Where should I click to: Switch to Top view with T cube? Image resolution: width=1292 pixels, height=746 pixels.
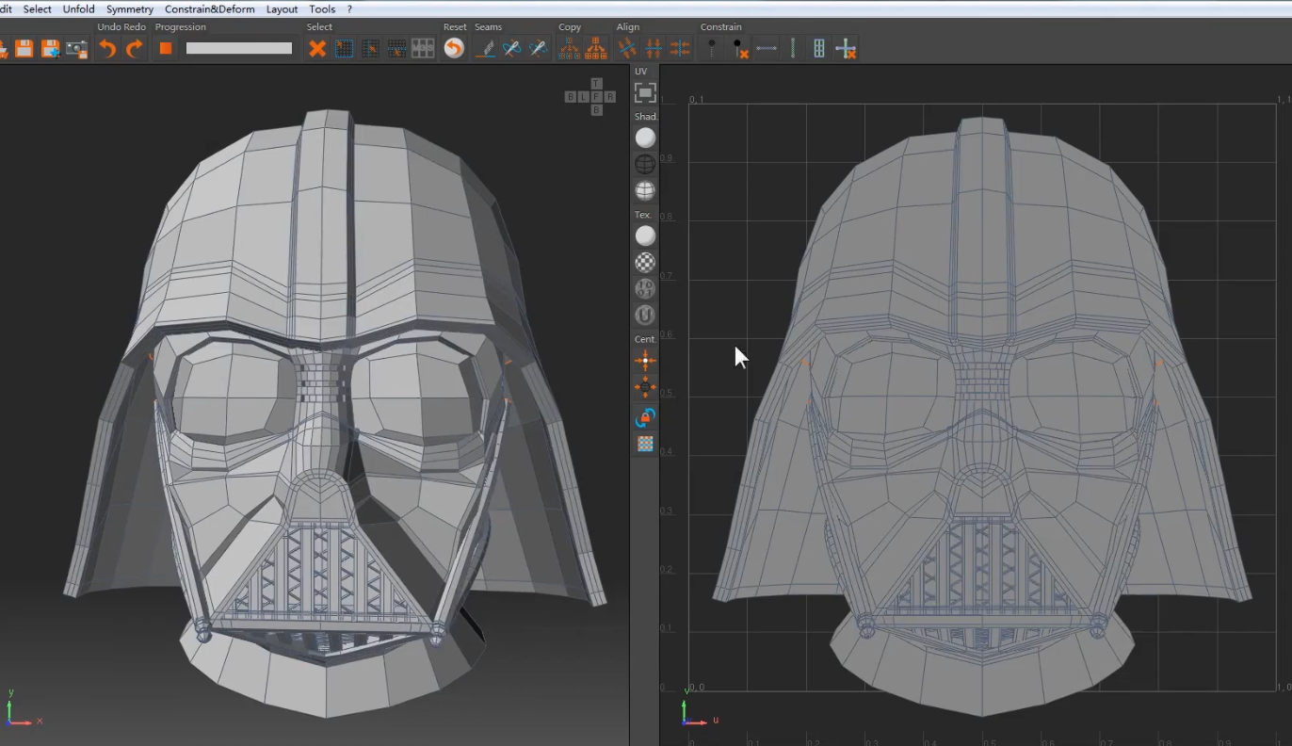coord(596,84)
